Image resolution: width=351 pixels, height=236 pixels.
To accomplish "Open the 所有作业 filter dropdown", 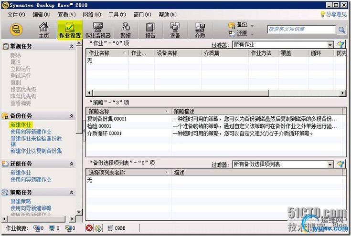I will click(330, 45).
